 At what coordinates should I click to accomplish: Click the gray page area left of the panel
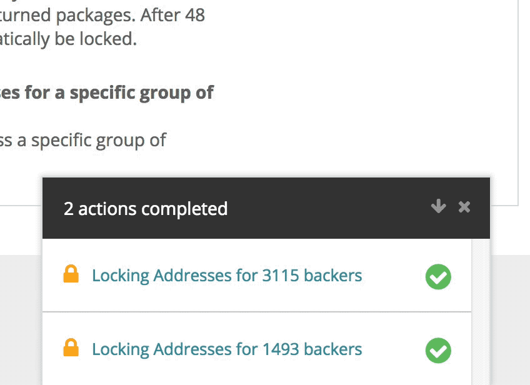pyautogui.click(x=20, y=317)
